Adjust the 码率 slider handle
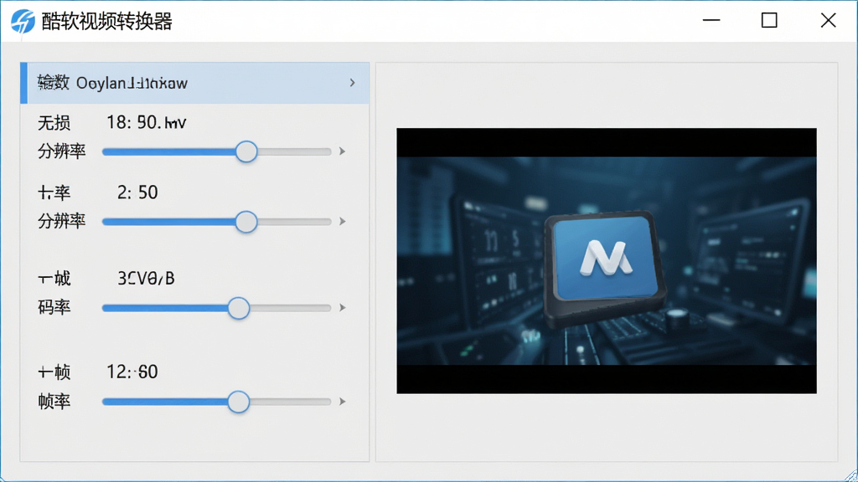 (239, 308)
